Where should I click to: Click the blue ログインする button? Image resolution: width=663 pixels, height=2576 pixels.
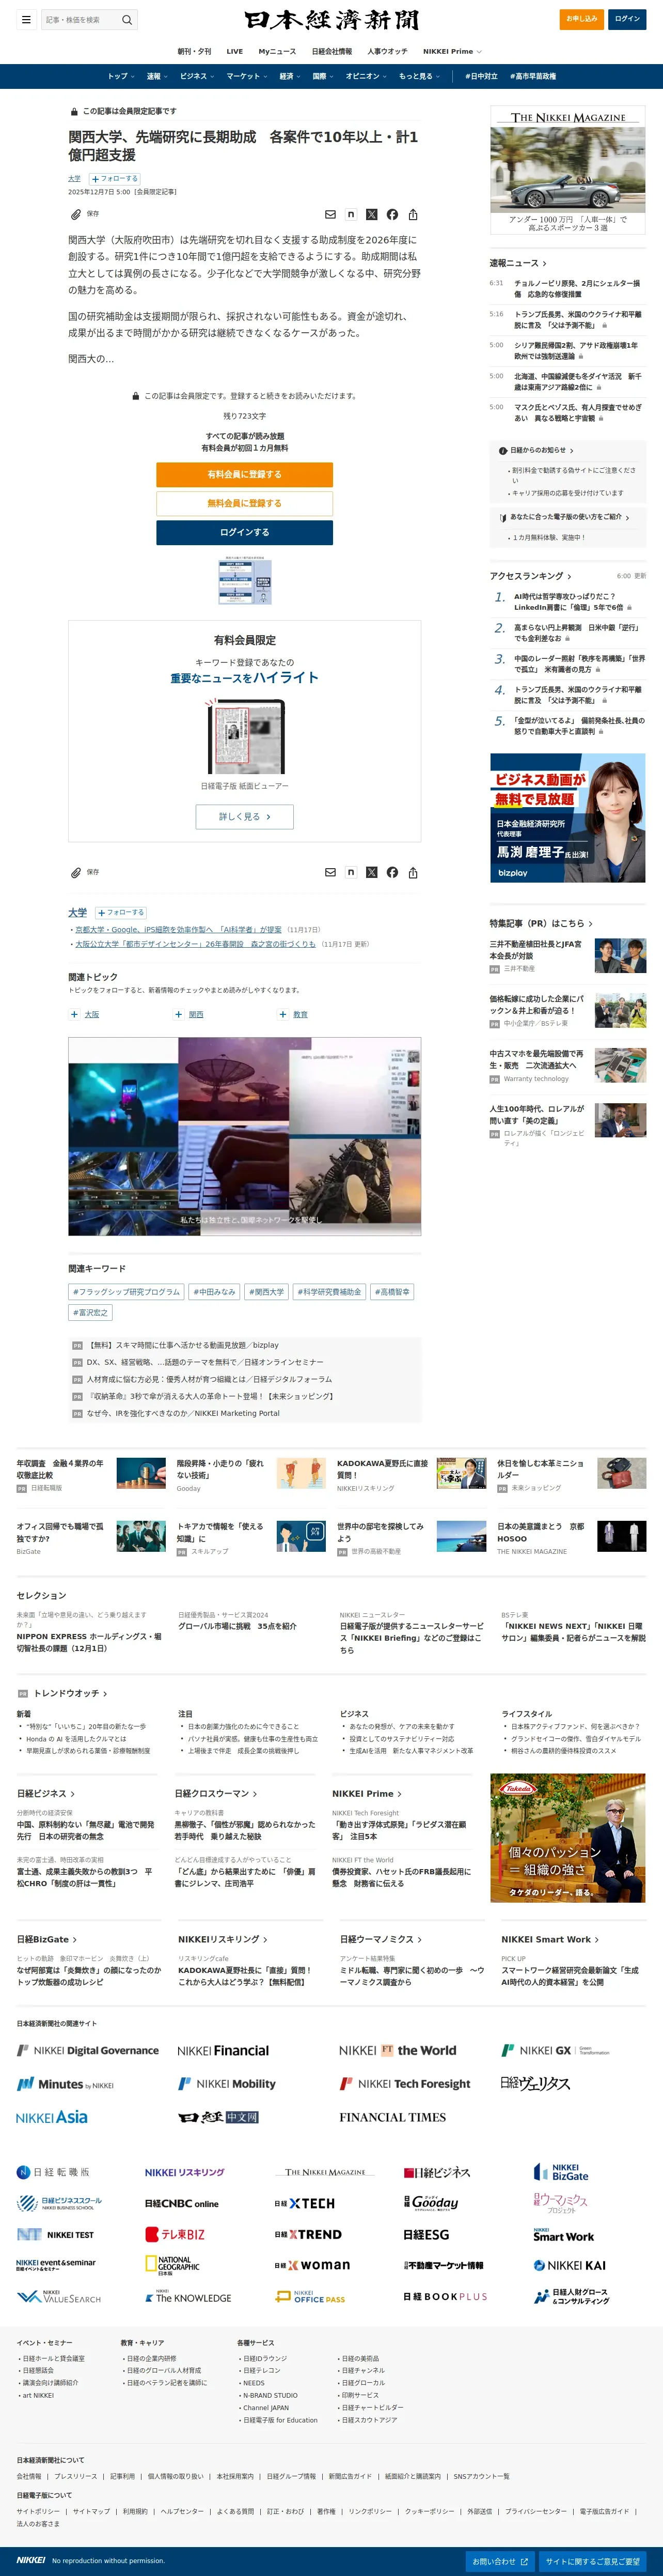coord(245,532)
